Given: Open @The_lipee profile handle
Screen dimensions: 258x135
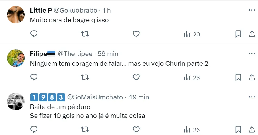Looking at the screenshot, I should point(75,54).
